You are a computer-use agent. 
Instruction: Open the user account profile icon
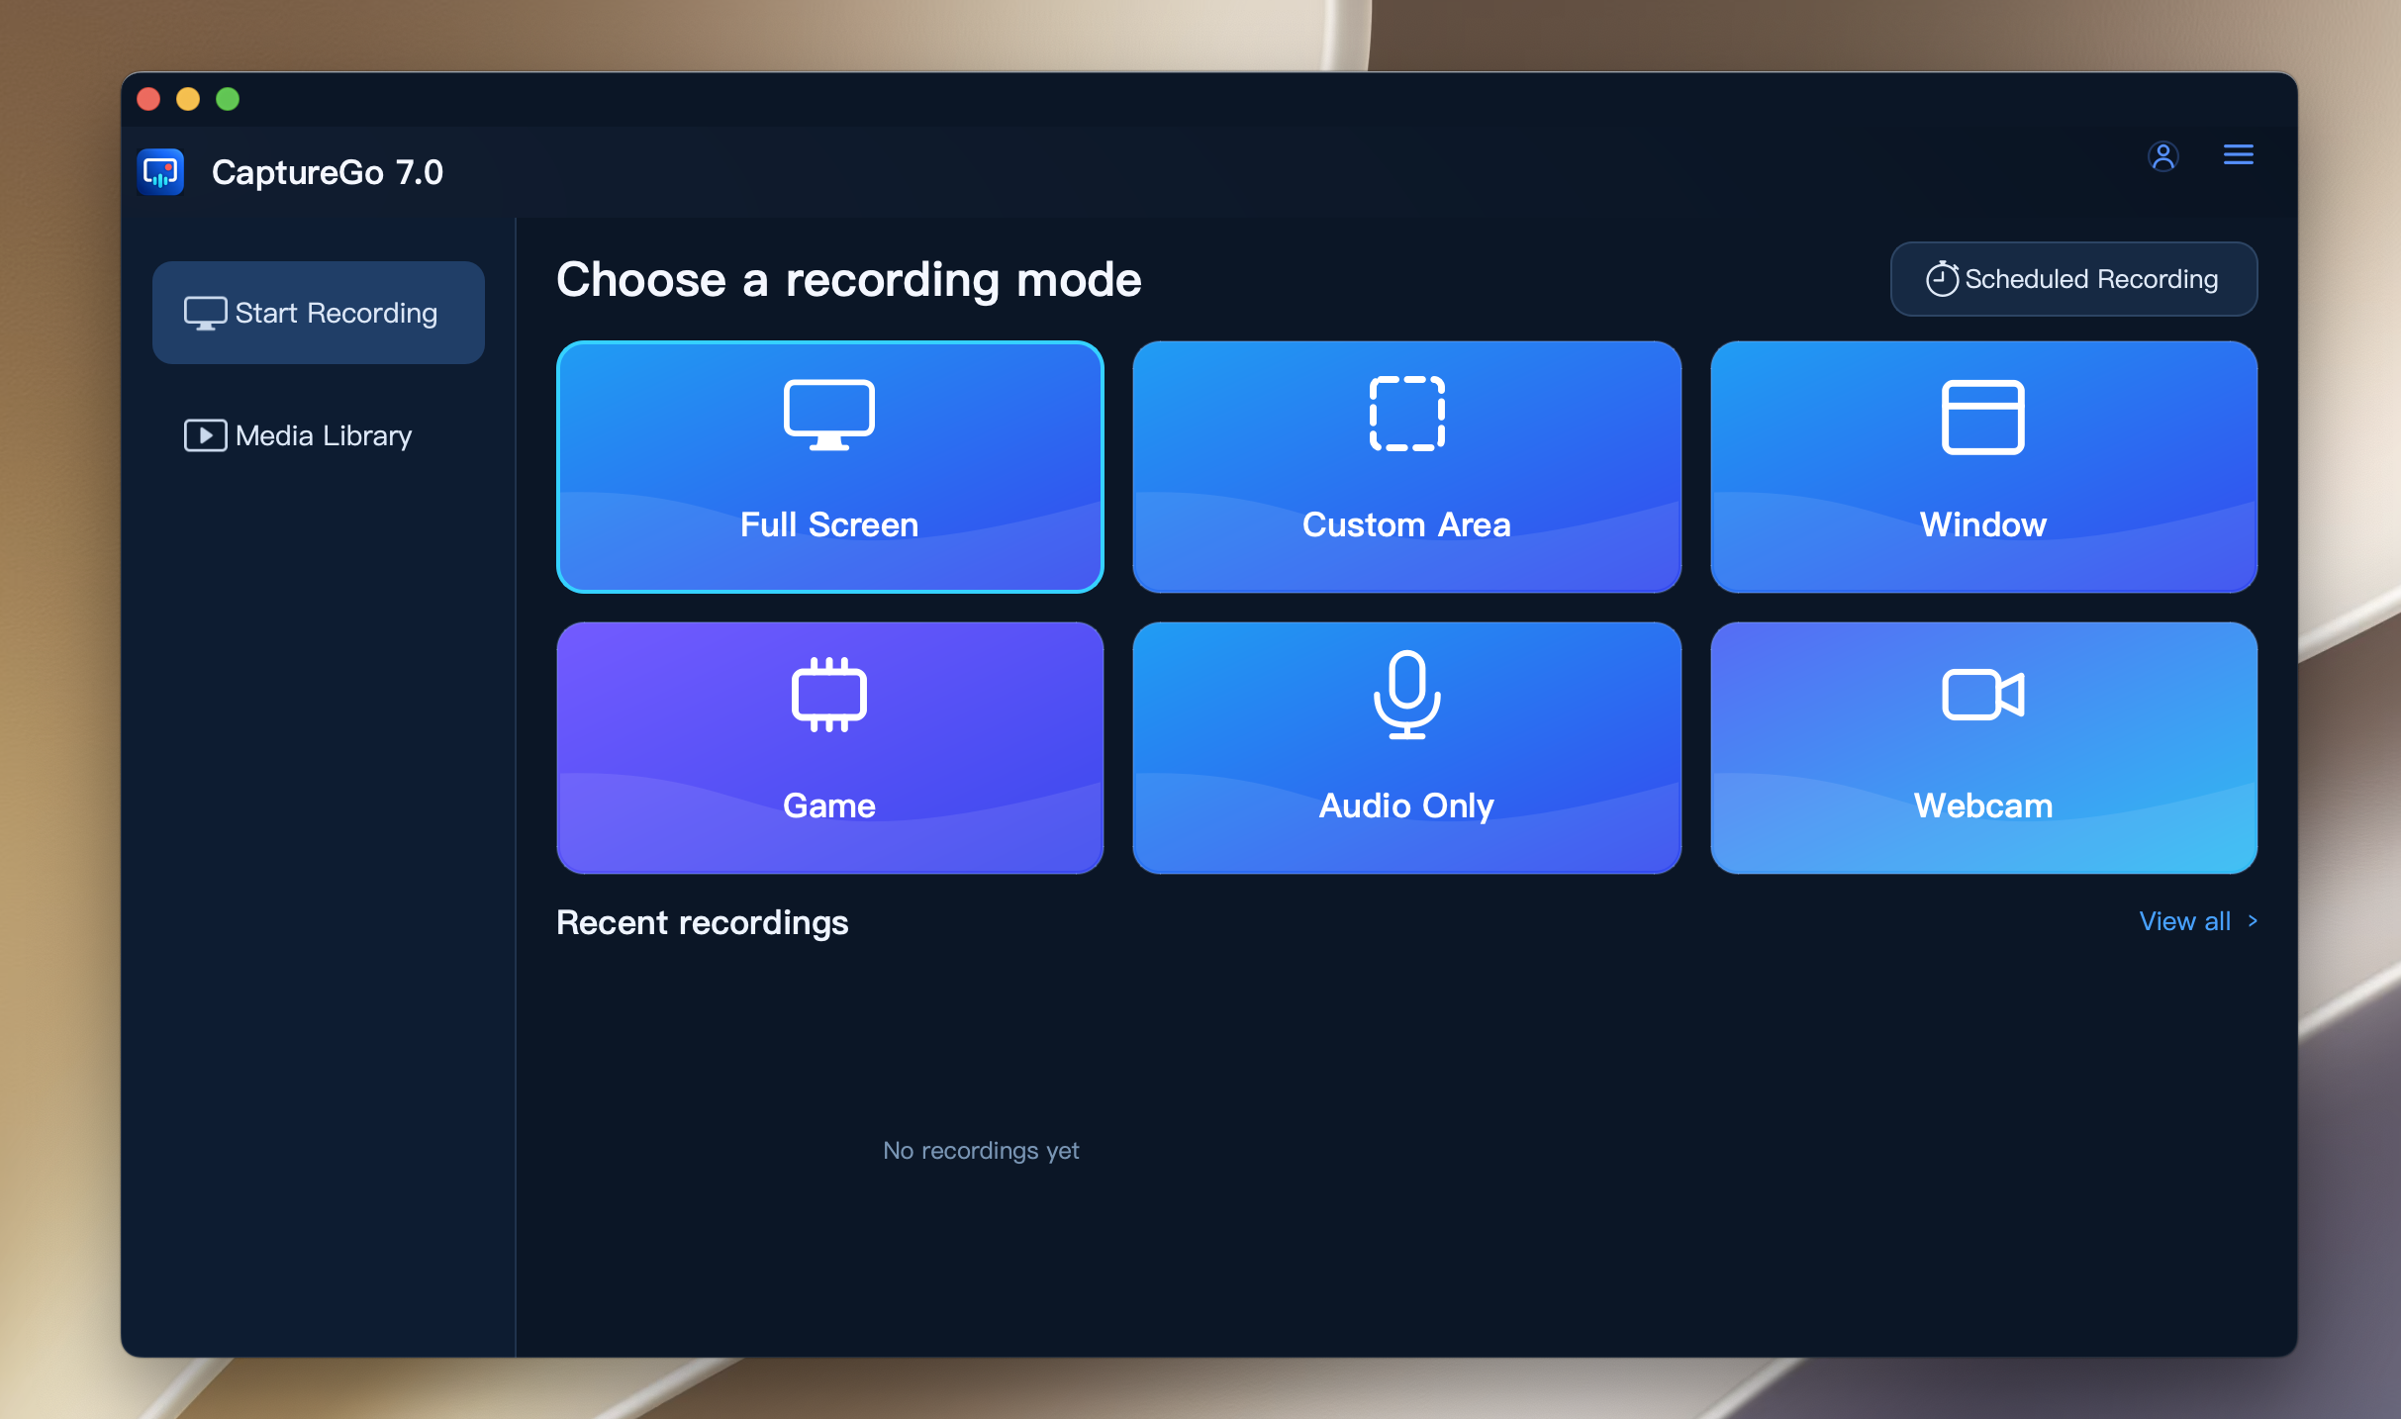pos(2163,156)
